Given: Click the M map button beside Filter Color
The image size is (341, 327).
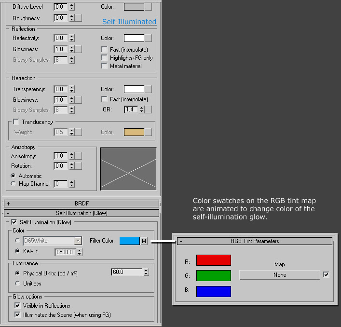Looking at the screenshot, I should pos(144,241).
